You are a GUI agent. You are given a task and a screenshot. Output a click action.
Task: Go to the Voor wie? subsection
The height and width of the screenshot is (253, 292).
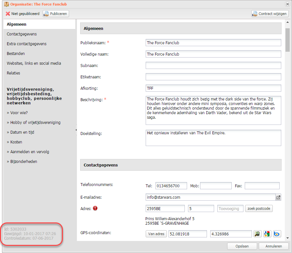[x=17, y=113]
